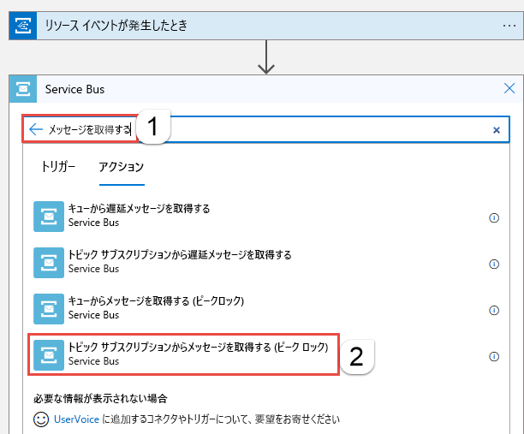Screen dimensions: 524x434
Task: Switch to the トリガー tab
Action: point(58,166)
